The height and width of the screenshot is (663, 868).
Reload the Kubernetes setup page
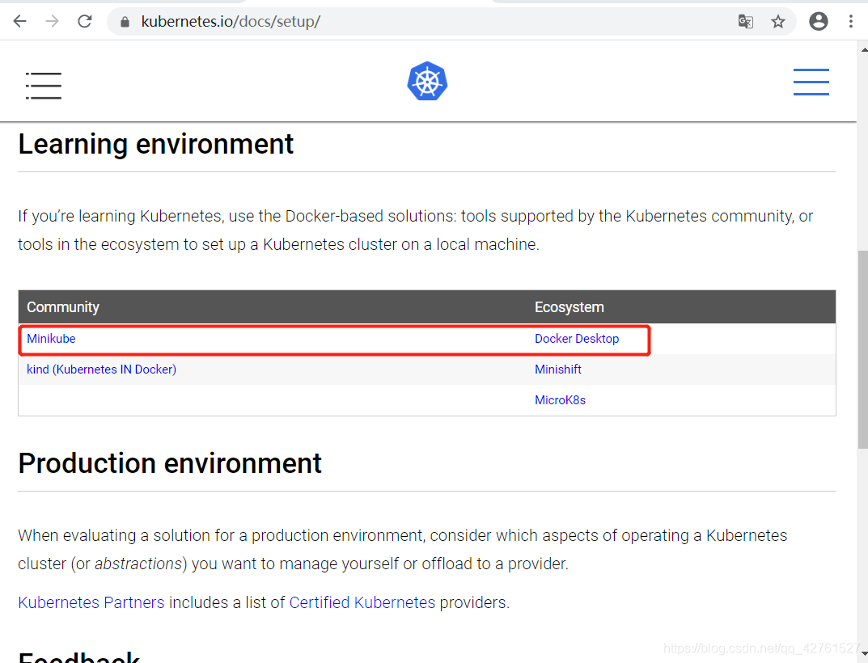coord(85,22)
